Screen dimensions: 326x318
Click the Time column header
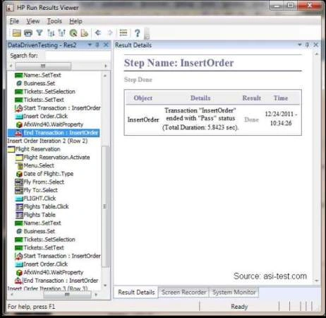(x=281, y=98)
